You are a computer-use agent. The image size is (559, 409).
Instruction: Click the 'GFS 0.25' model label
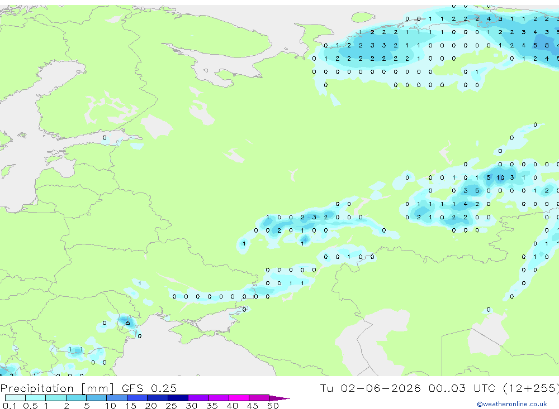[149, 388]
